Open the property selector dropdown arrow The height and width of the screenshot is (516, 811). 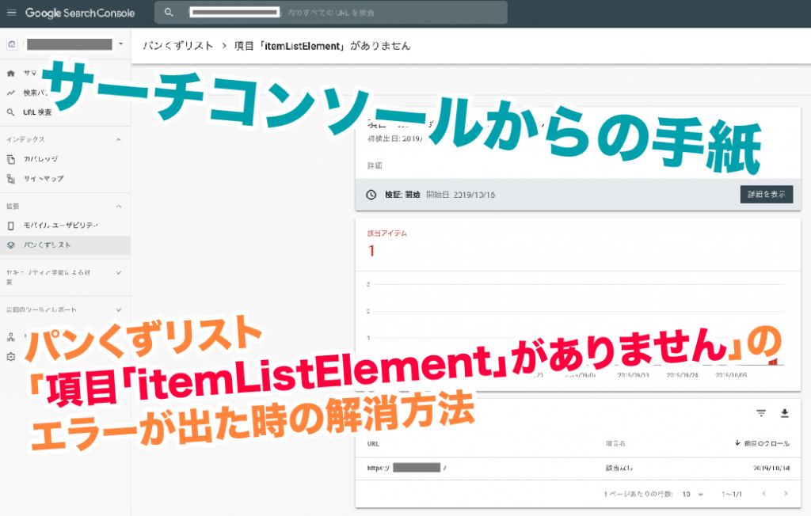coord(120,44)
